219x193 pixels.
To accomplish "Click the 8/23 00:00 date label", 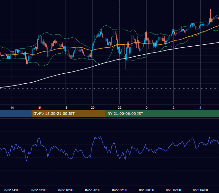I will (147, 190).
